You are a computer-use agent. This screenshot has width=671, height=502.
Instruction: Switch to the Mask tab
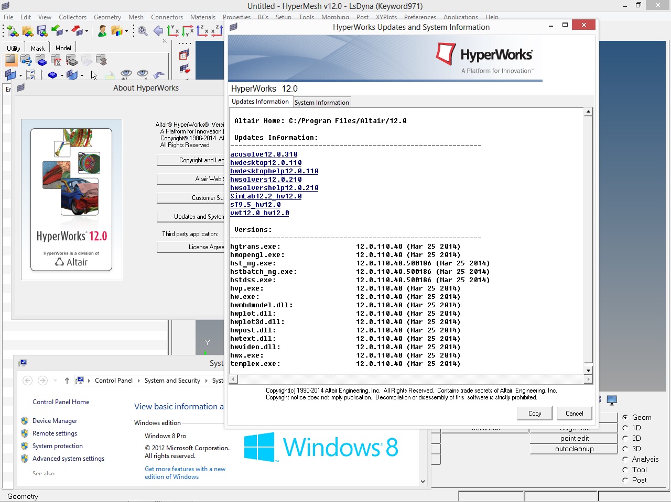[x=38, y=48]
